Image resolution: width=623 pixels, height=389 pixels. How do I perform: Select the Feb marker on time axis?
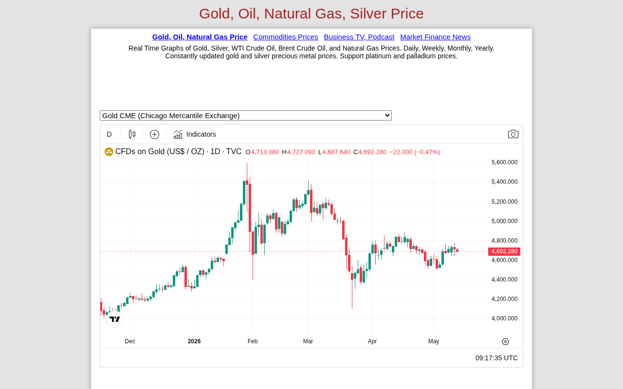[253, 341]
